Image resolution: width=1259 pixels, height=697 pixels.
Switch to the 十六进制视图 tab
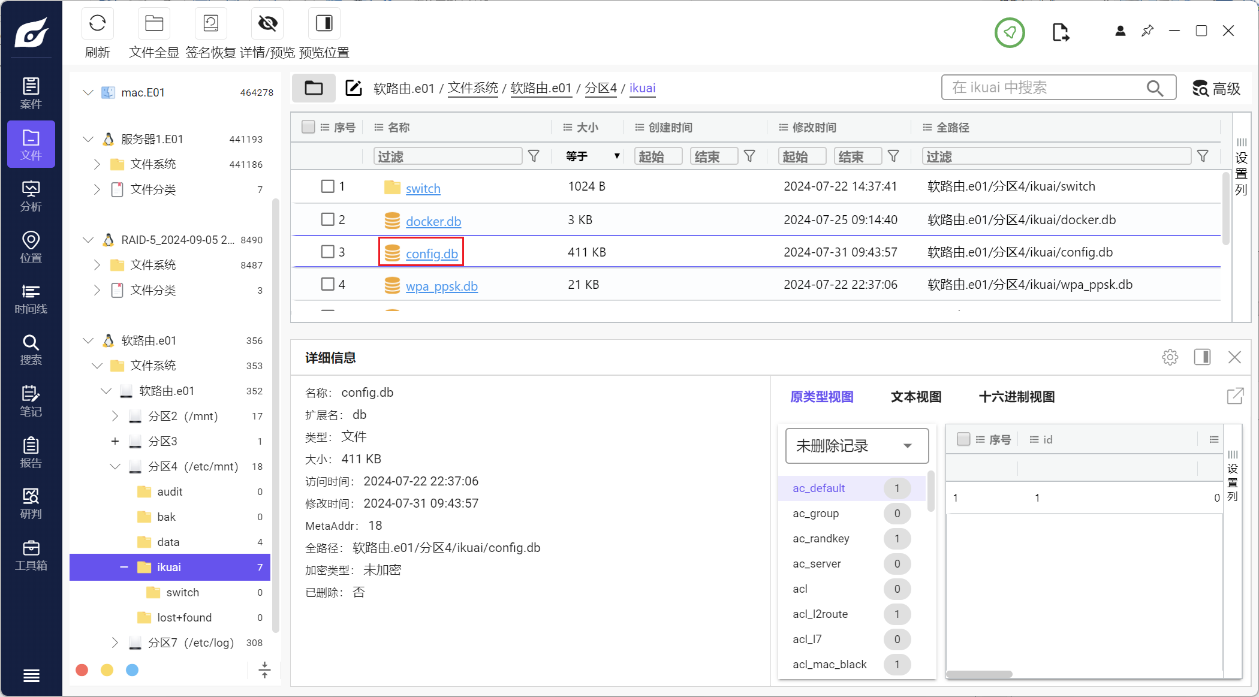click(1017, 397)
